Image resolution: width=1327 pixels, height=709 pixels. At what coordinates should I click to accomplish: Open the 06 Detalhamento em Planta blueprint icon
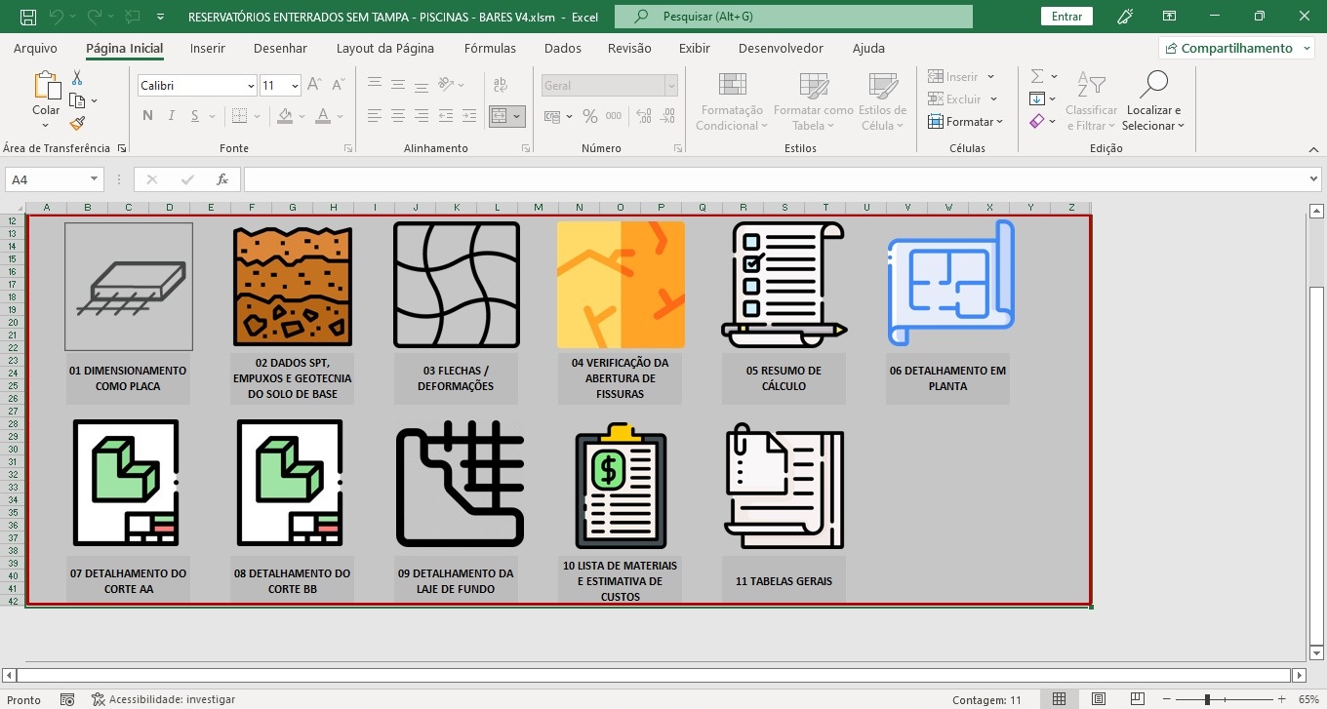(x=950, y=284)
